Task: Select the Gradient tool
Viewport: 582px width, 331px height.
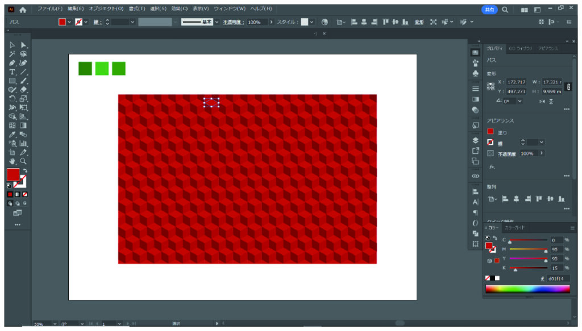Action: (23, 125)
